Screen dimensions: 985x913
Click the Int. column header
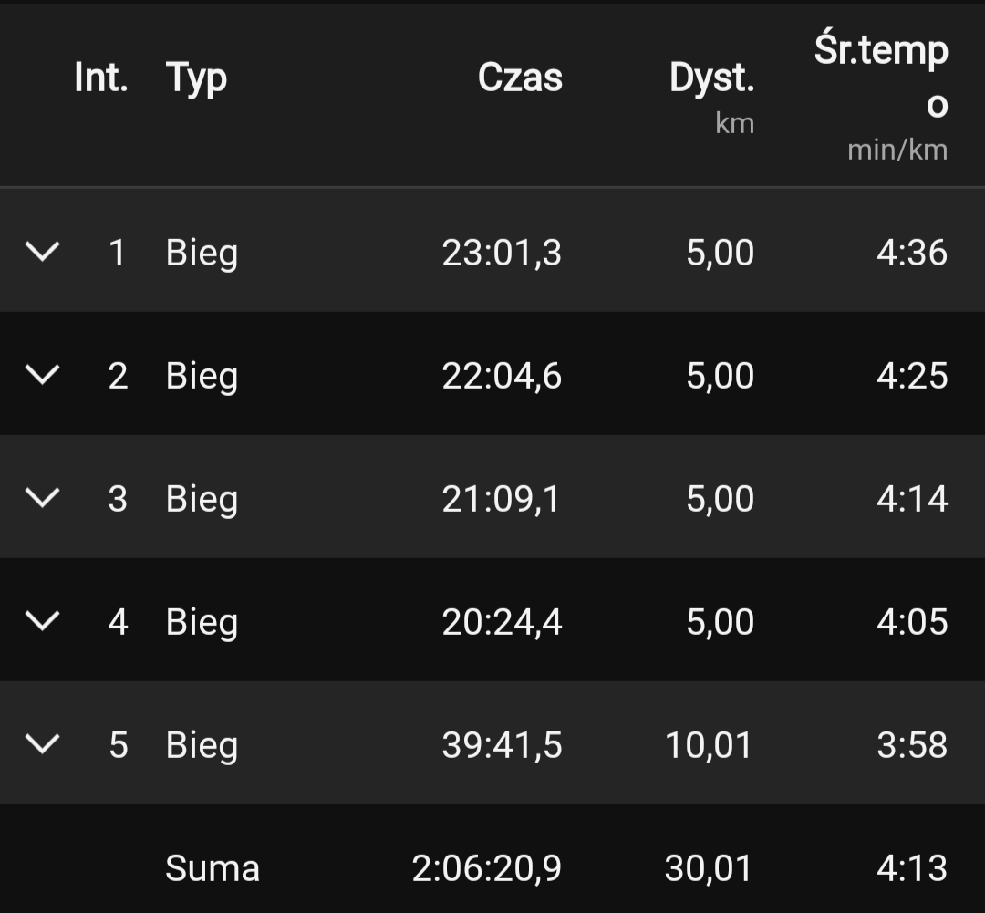(x=101, y=78)
